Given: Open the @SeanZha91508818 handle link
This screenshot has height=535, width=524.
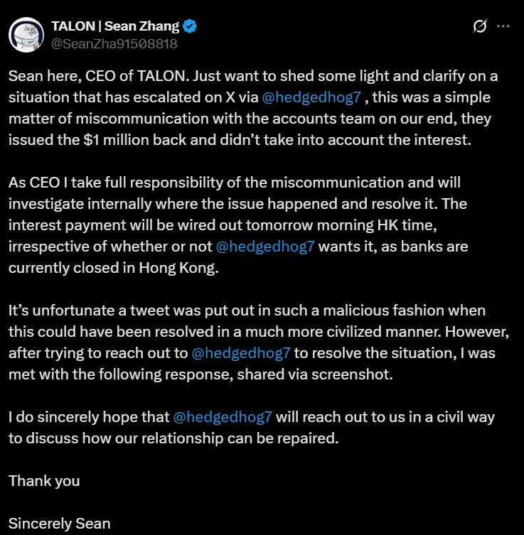Looking at the screenshot, I should [x=114, y=43].
